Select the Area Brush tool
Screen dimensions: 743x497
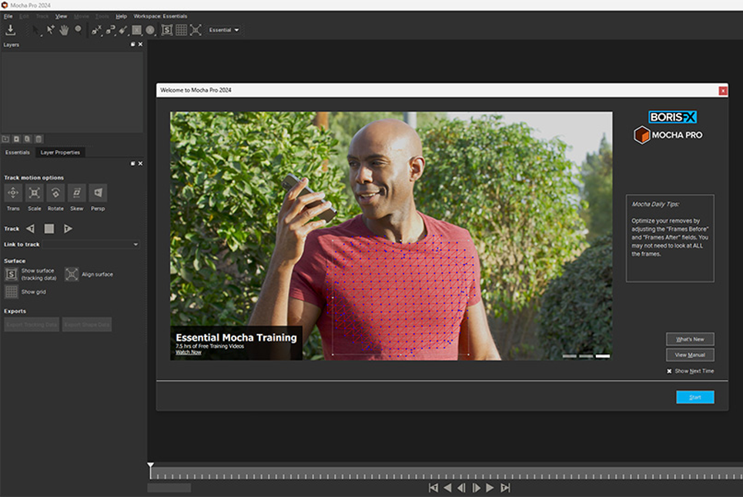(123, 30)
